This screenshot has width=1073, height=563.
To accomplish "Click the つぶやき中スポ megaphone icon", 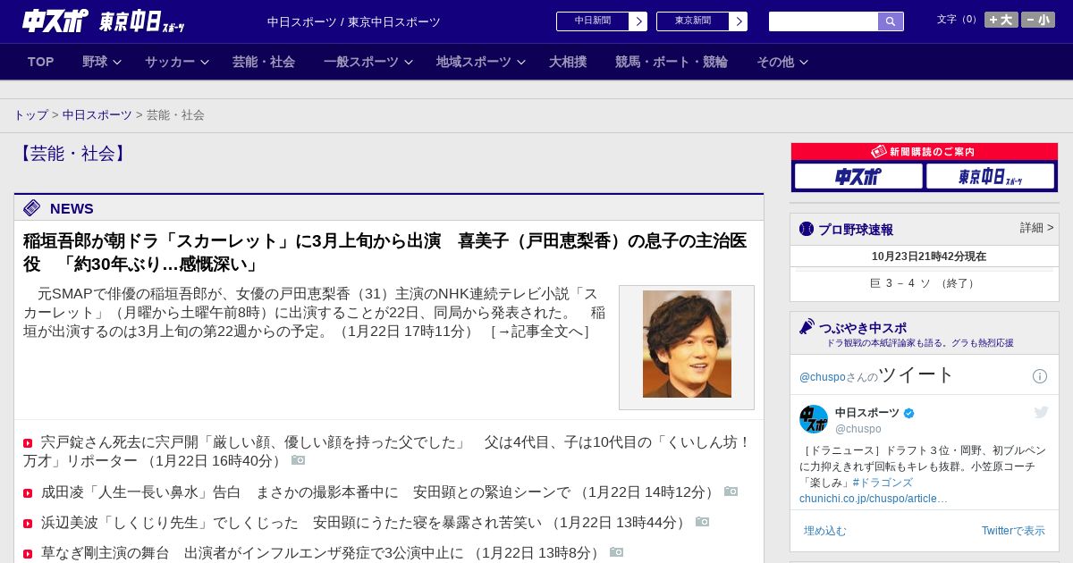I will coord(807,327).
